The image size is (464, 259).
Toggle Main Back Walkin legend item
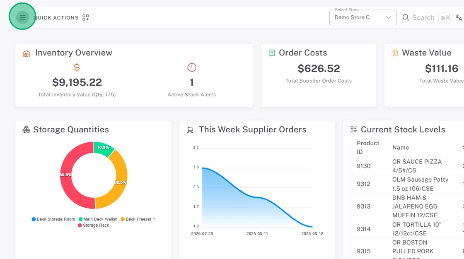click(x=98, y=219)
